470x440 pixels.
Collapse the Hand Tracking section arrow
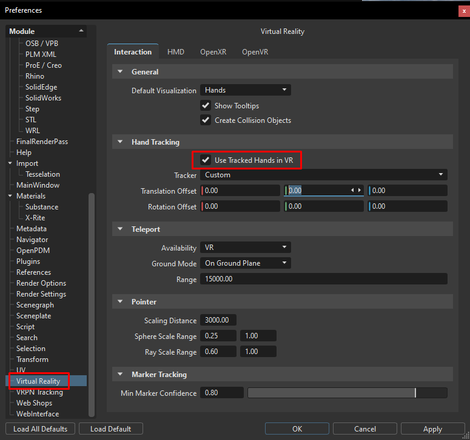[x=119, y=142]
